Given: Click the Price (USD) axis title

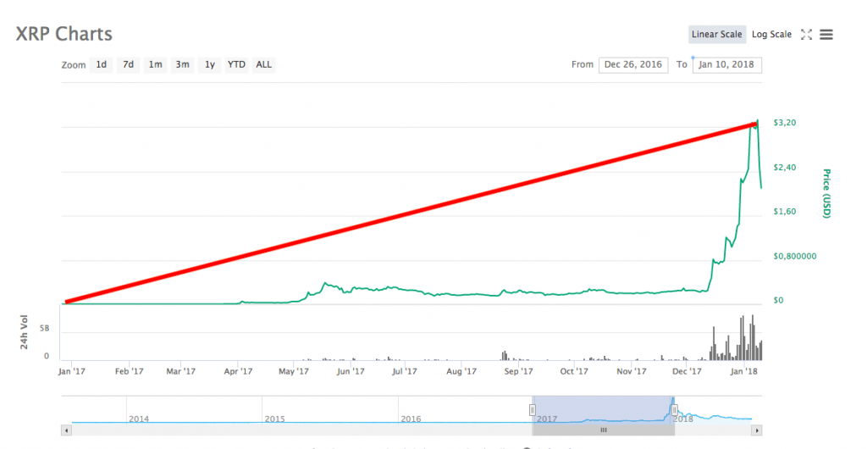Looking at the screenshot, I should tap(826, 193).
